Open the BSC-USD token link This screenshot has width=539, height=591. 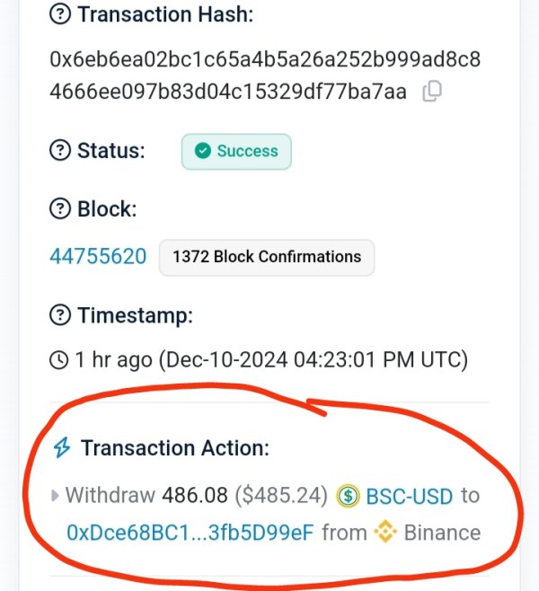pos(410,496)
